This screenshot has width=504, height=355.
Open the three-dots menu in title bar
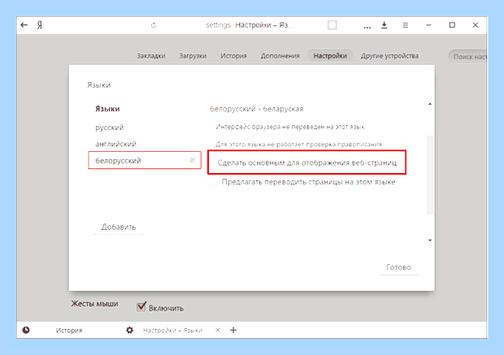tap(367, 27)
